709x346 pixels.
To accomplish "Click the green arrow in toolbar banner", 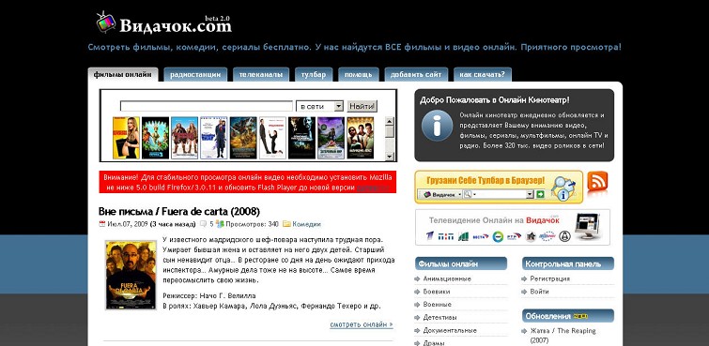I will click(x=540, y=194).
